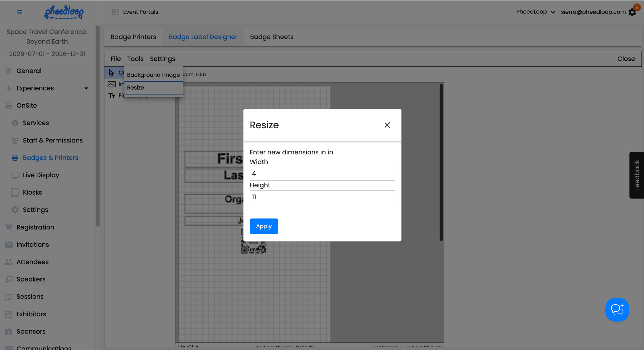The image size is (644, 350).
Task: Open the Live Display page
Action: pyautogui.click(x=41, y=175)
